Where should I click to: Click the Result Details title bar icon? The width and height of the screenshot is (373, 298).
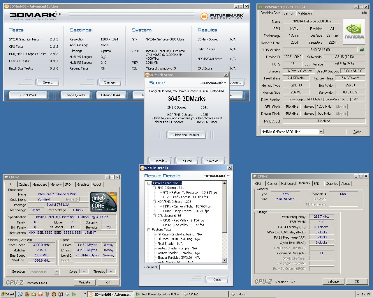142,168
